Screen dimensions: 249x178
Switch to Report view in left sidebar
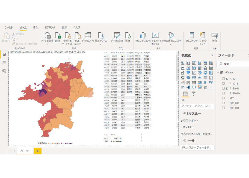coord(4,54)
